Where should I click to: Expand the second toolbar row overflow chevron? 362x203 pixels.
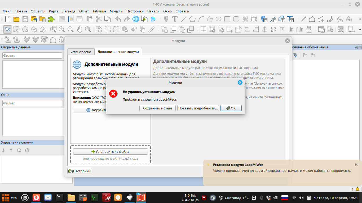coord(359,29)
